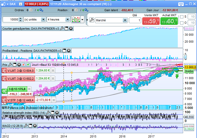Close the ProBacktest Positions panel

pyautogui.click(x=69, y=51)
